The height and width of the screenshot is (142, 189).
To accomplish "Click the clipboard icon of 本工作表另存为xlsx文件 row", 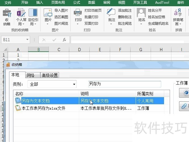I will pyautogui.click(x=18, y=108).
